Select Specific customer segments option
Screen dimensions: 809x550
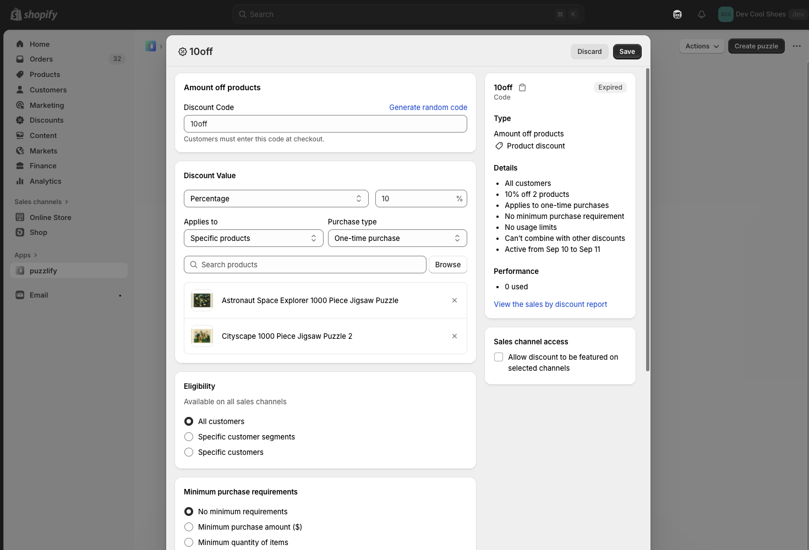[189, 437]
